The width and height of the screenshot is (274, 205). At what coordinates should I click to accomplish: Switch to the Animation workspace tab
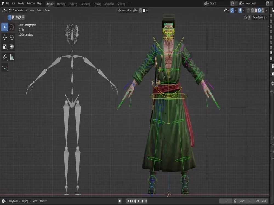click(109, 4)
